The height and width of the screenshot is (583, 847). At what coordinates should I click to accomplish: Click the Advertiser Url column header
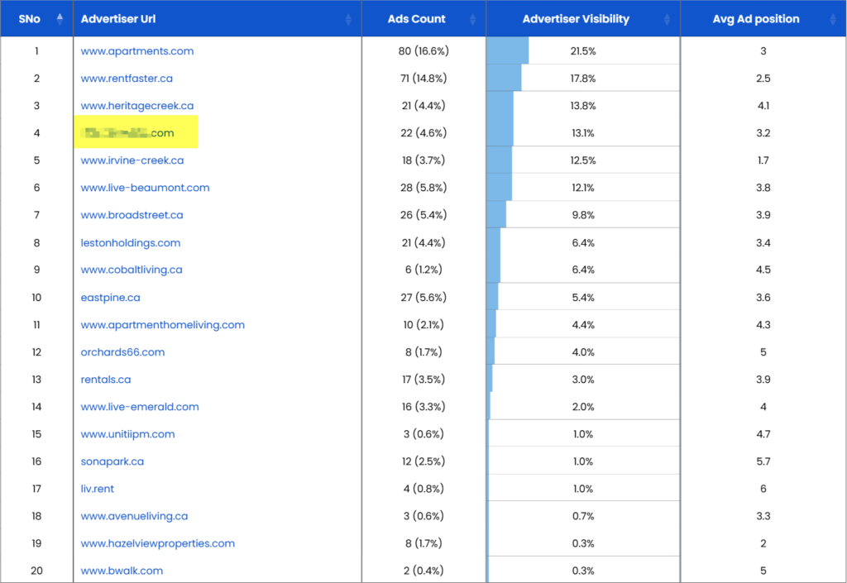tap(218, 19)
